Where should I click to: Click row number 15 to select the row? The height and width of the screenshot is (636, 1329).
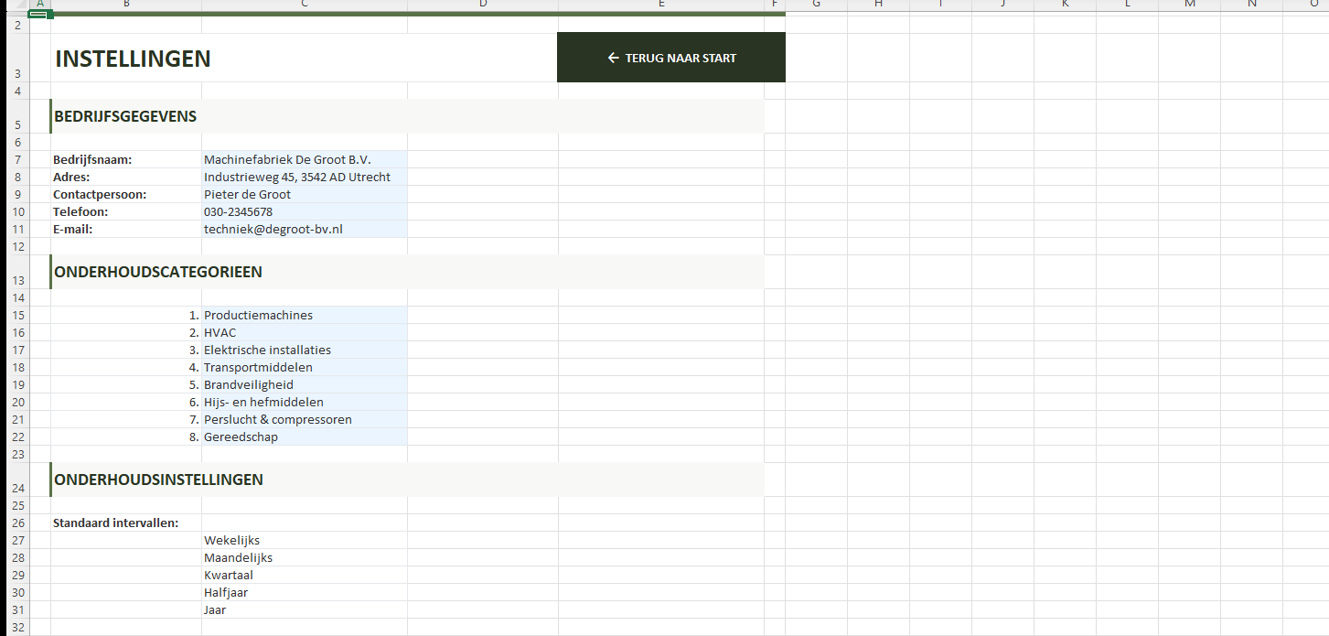[x=17, y=315]
